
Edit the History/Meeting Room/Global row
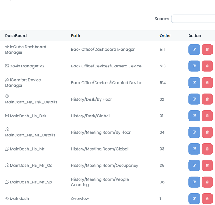(194, 149)
